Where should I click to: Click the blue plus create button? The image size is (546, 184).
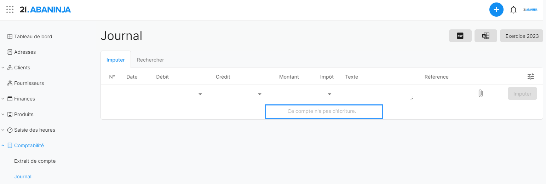(496, 10)
